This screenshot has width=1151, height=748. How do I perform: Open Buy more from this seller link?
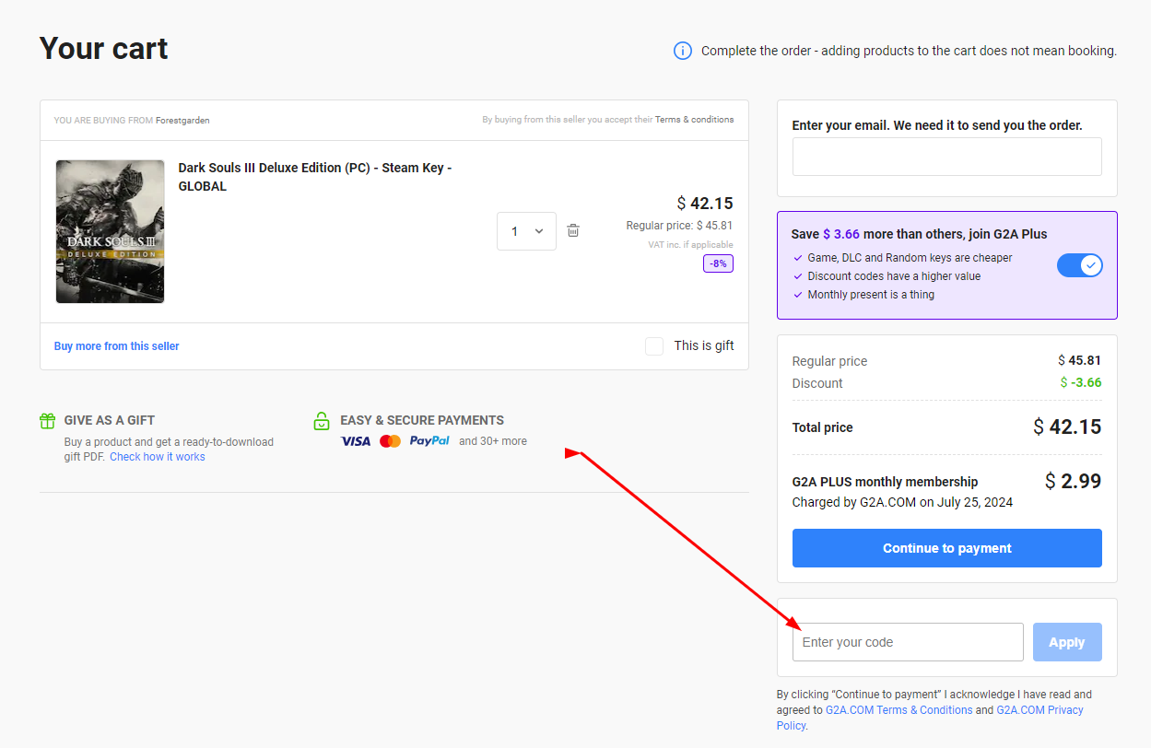click(117, 346)
